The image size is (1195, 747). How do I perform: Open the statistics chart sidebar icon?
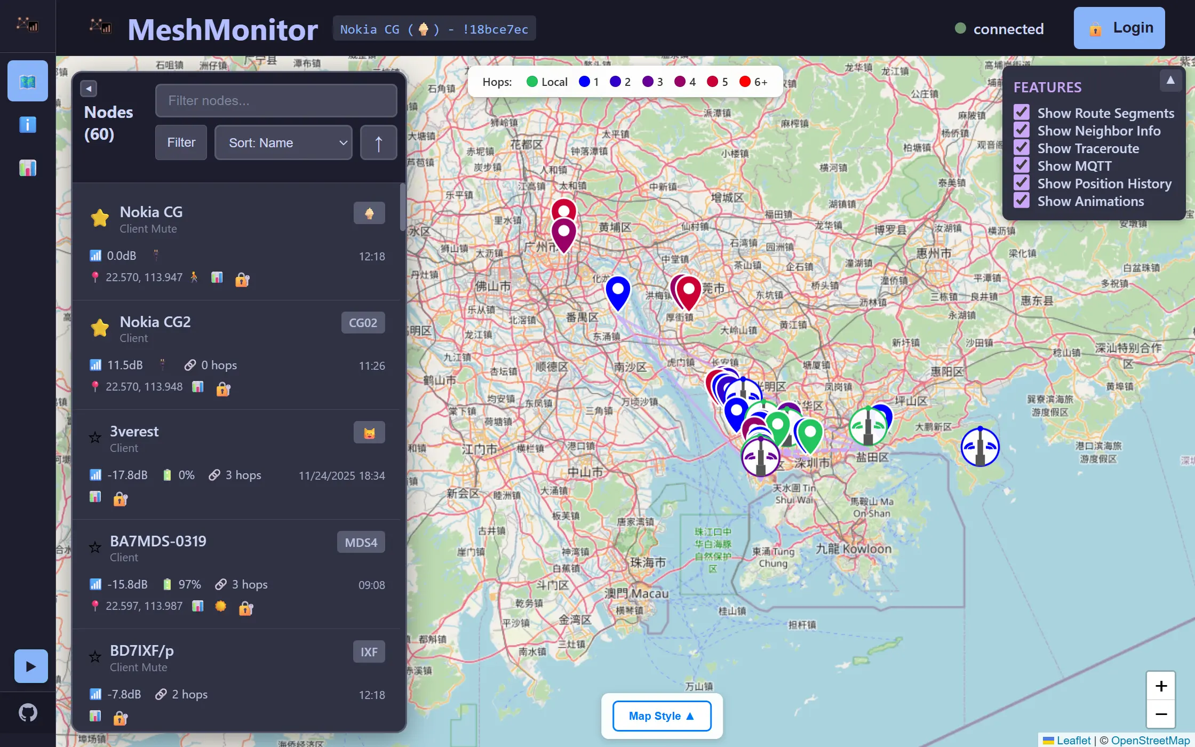(x=28, y=168)
